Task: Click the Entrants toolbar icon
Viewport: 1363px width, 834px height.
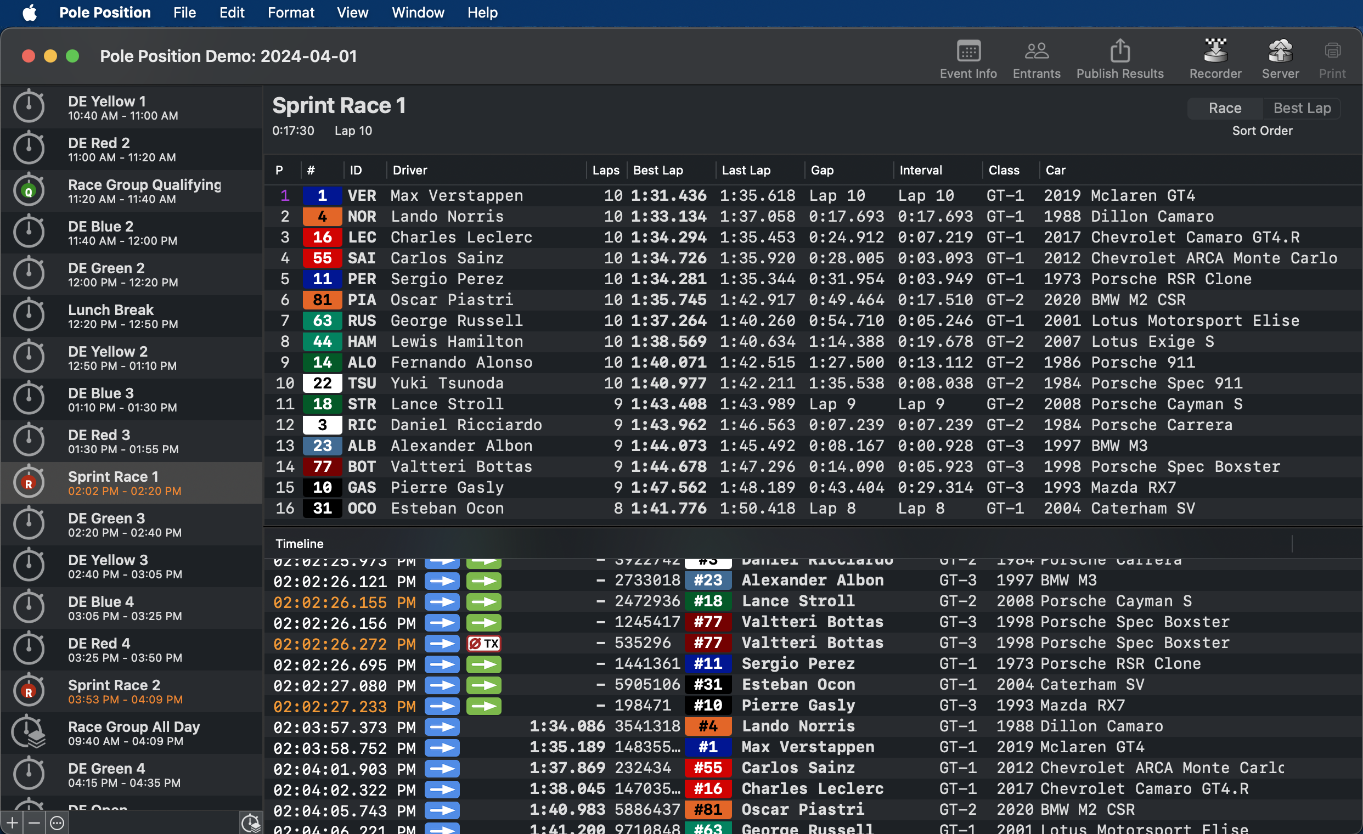Action: point(1036,52)
